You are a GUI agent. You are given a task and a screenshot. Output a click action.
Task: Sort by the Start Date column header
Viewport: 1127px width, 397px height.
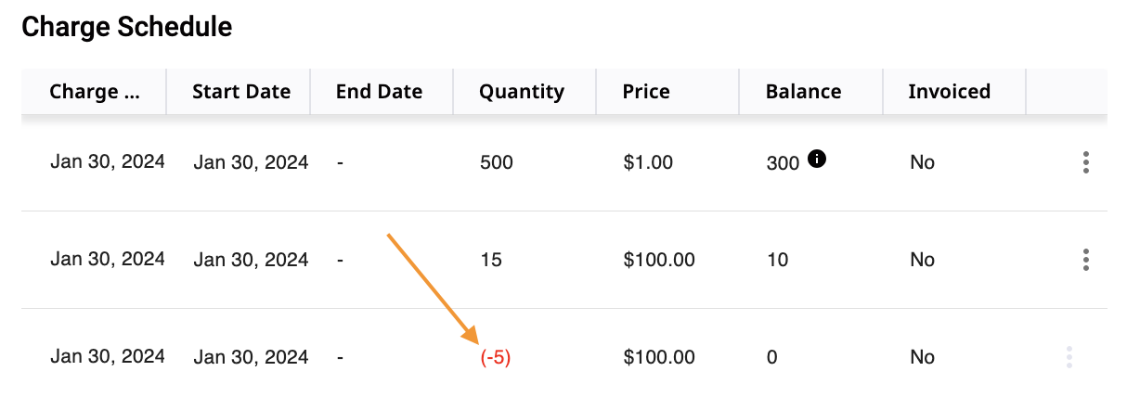point(241,92)
